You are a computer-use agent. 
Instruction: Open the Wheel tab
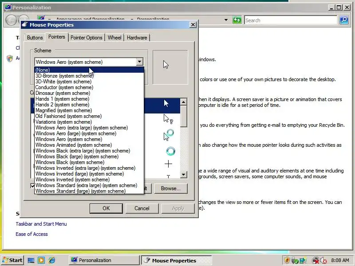[x=114, y=38]
